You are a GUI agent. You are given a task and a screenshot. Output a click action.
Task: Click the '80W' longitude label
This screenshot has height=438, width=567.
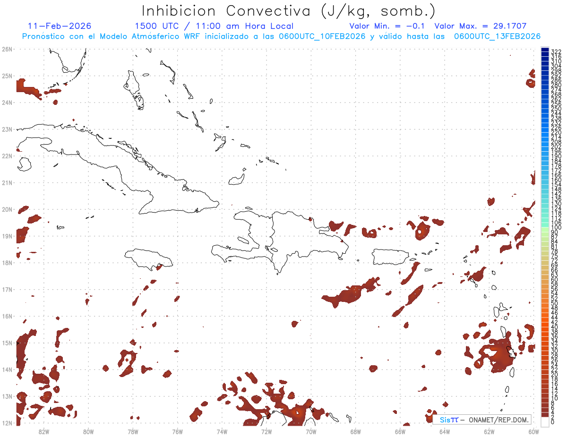(x=88, y=431)
